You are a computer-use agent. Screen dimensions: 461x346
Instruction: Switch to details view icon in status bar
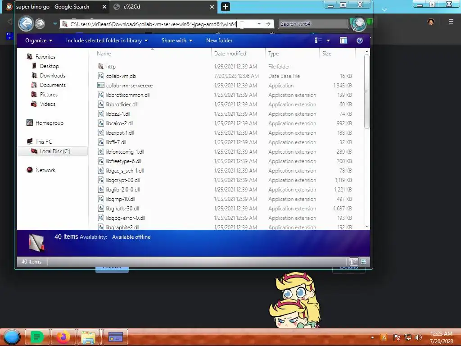click(x=354, y=262)
